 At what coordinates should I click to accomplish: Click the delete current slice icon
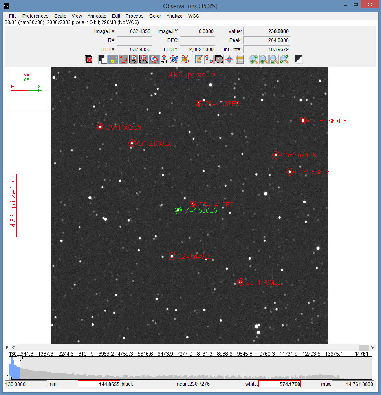89,59
